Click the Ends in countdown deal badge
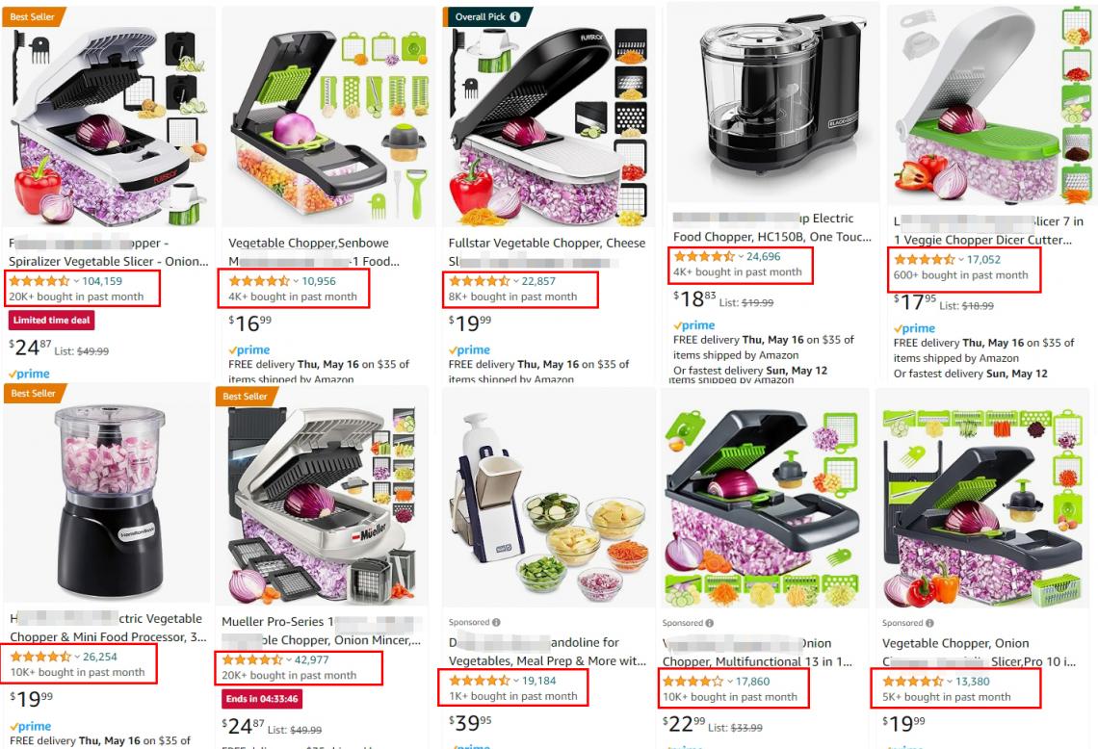This screenshot has height=749, width=1098. pyautogui.click(x=262, y=699)
